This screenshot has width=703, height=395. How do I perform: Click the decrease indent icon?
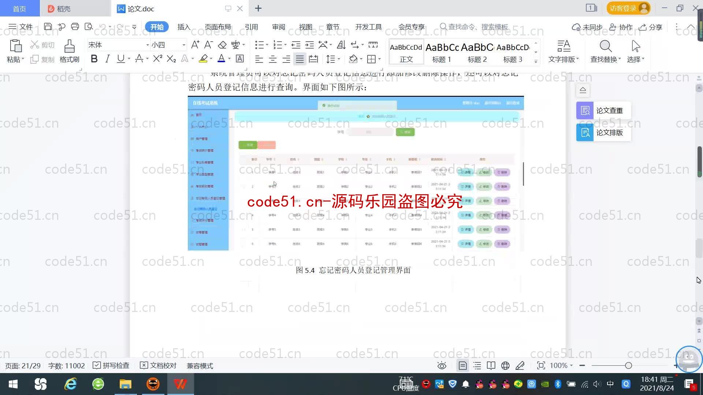click(x=296, y=45)
